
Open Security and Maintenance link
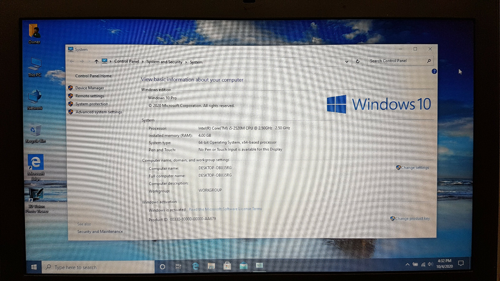pos(100,232)
